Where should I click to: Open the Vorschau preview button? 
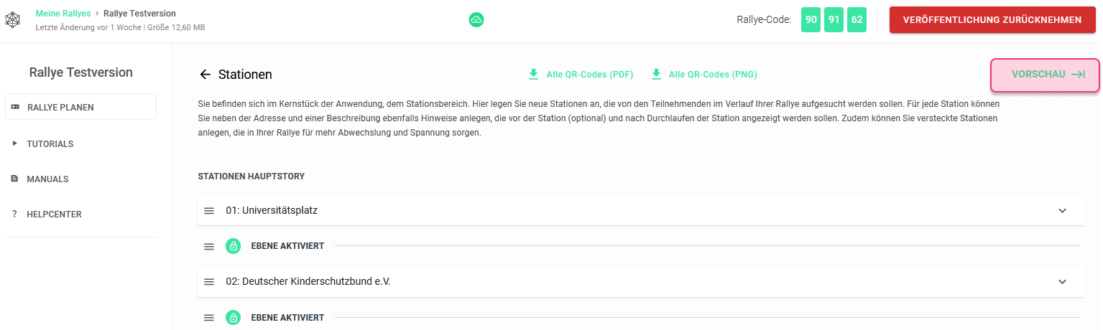pos(1046,75)
